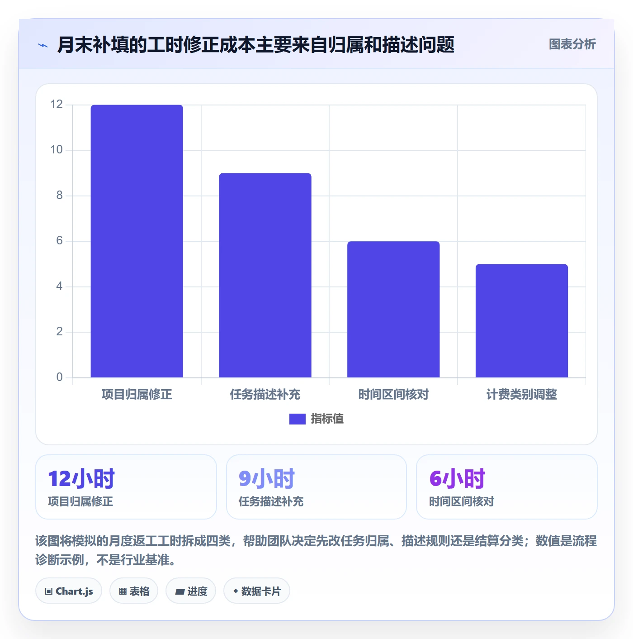The image size is (633, 639).
Task: Click 任务描述补充 caption in 9小时 card
Action: click(271, 501)
